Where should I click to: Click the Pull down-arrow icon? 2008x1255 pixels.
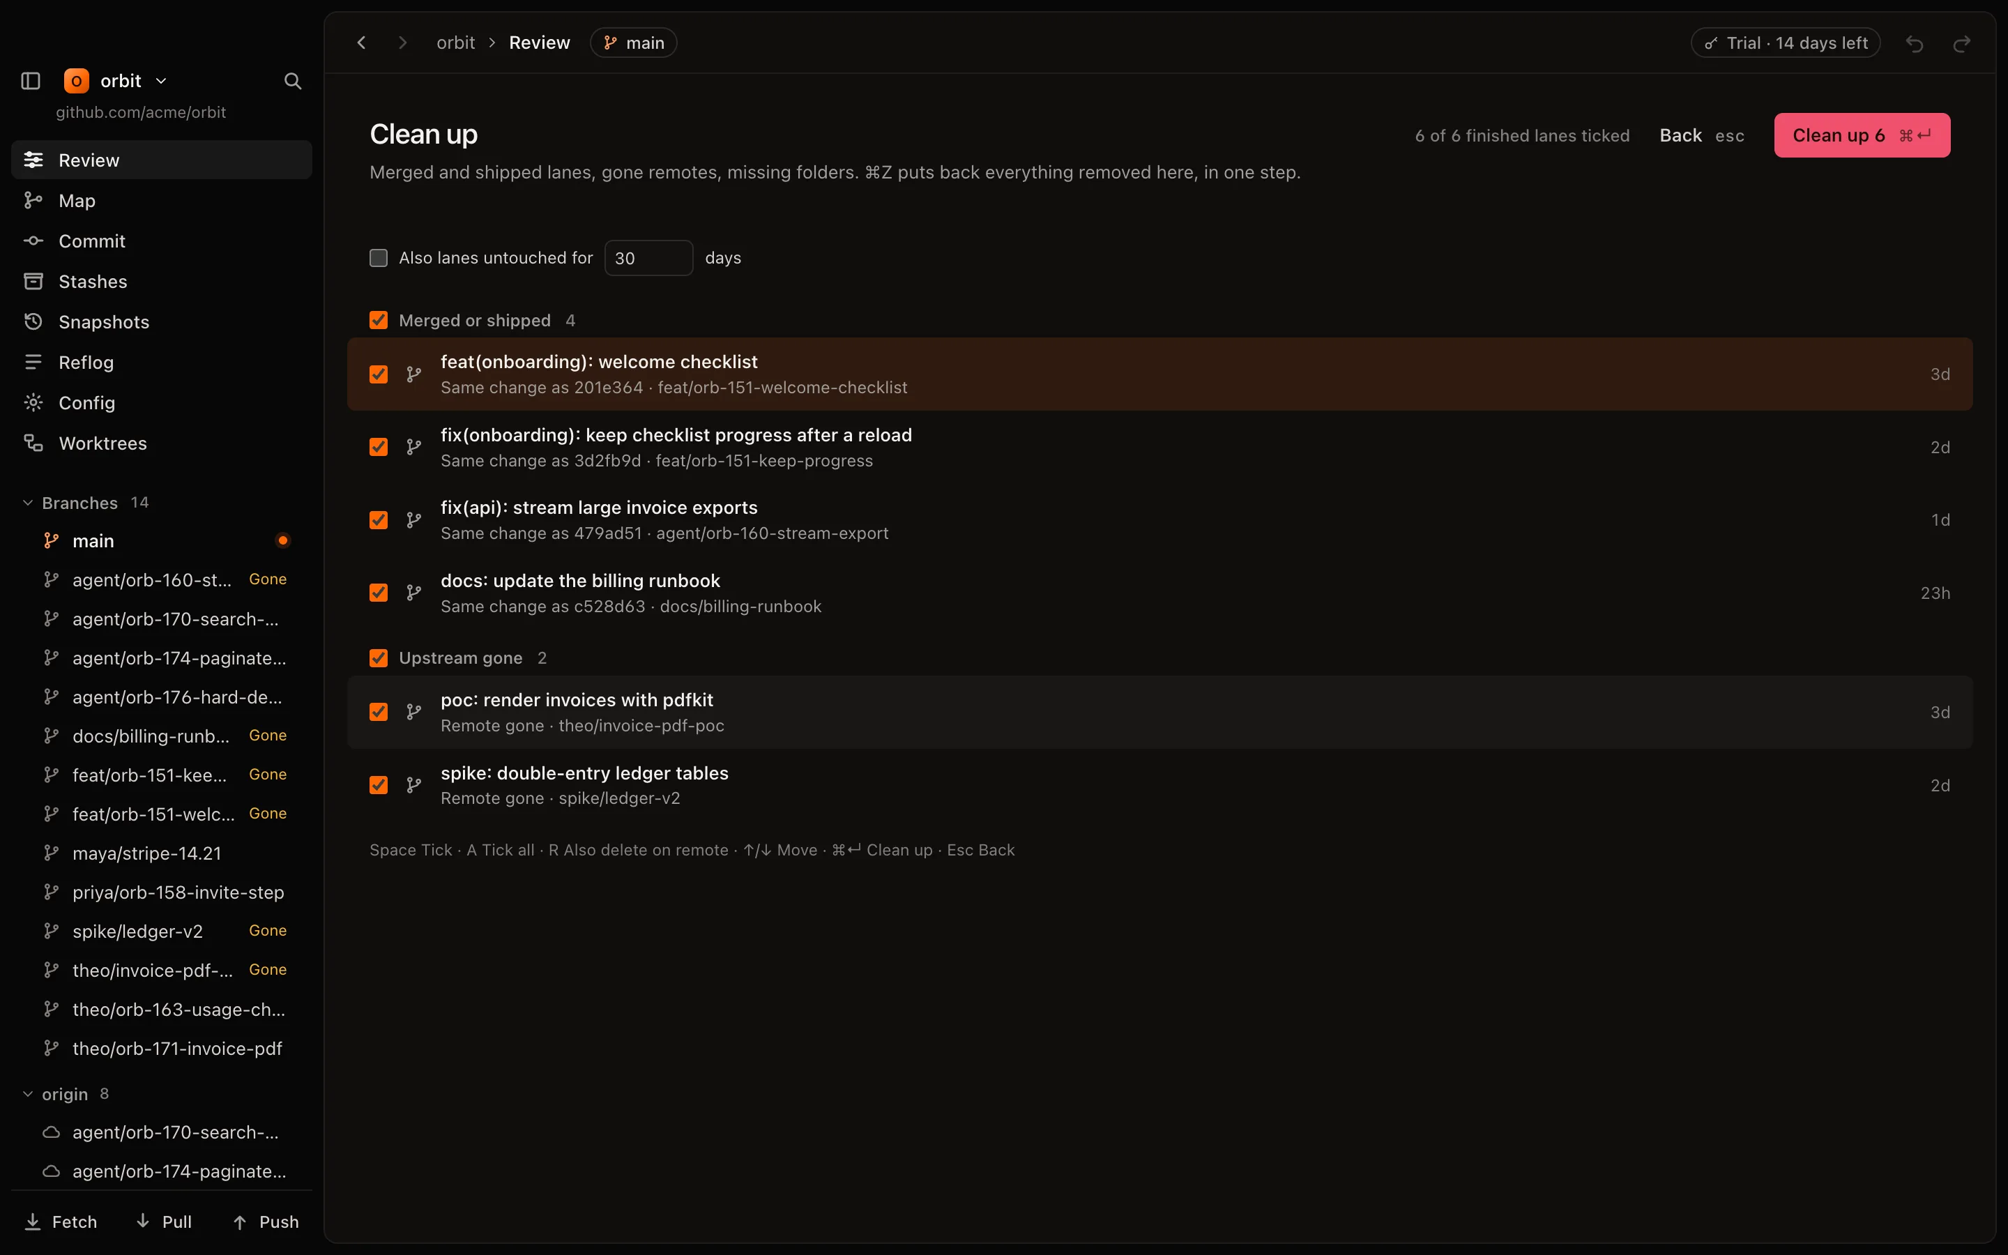[143, 1221]
